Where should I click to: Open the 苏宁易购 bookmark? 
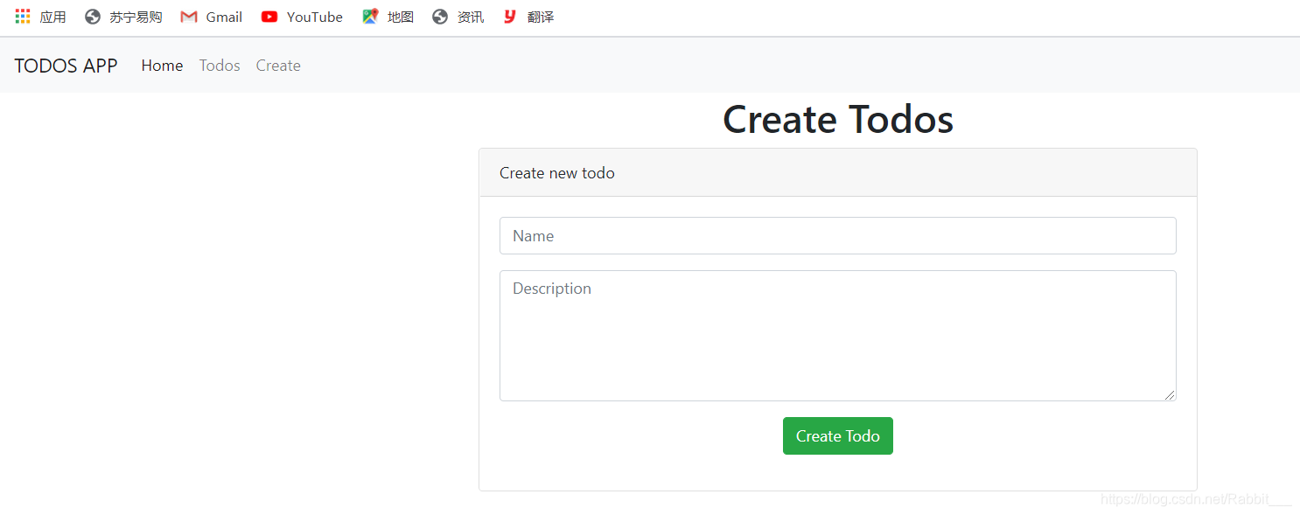(x=123, y=17)
